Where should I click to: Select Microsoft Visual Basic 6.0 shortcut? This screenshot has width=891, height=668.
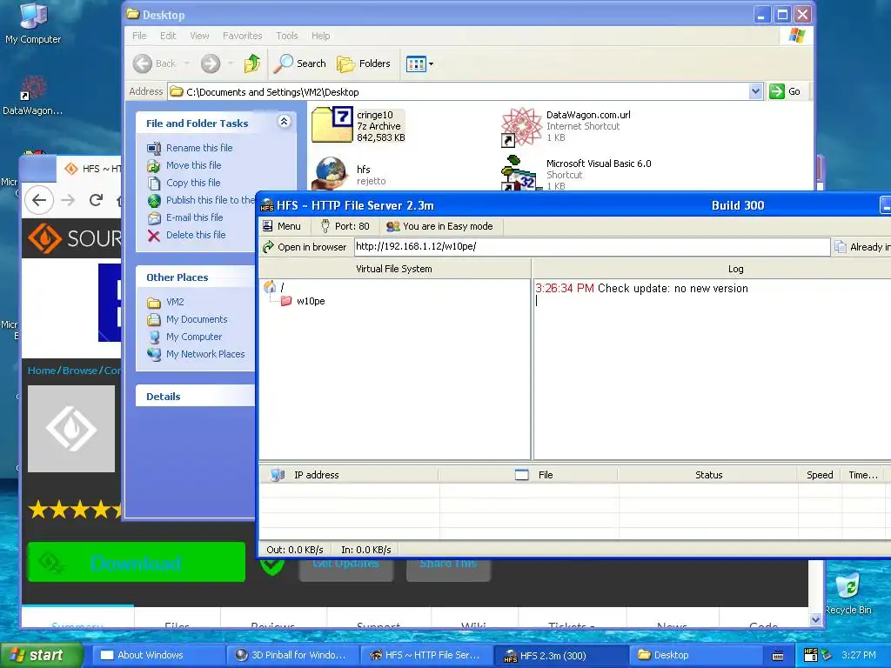coord(576,174)
